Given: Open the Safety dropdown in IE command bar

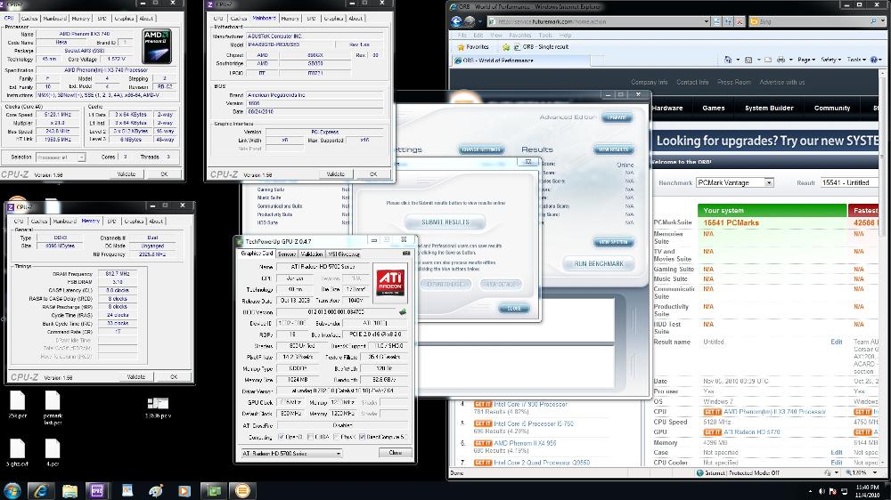Looking at the screenshot, I should (x=830, y=60).
